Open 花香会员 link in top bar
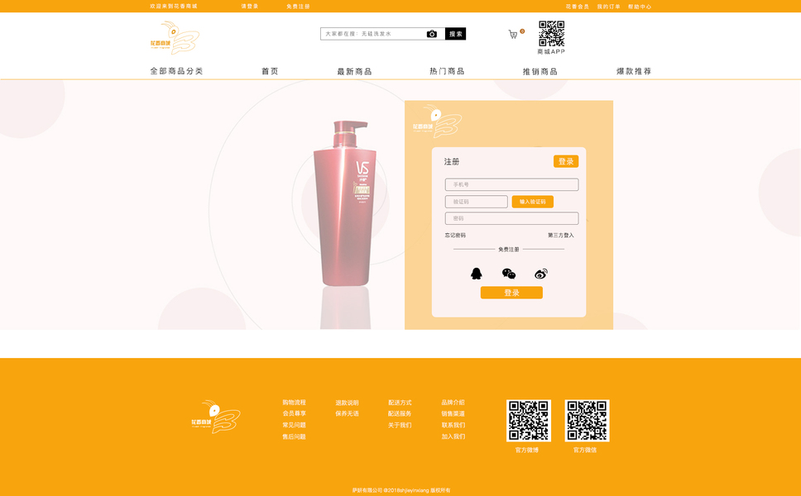 click(578, 7)
